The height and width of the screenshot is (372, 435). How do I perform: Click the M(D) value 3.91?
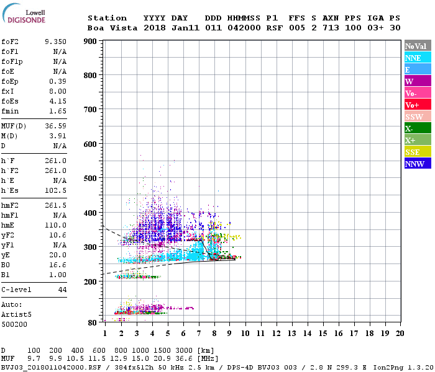pos(58,136)
